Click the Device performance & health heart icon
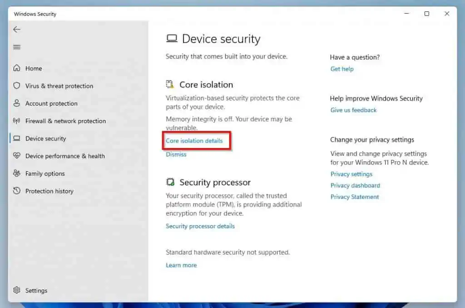The width and height of the screenshot is (465, 308). point(17,156)
